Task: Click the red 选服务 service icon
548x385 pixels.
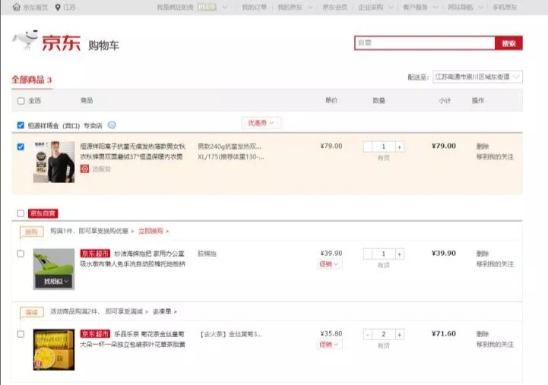Action: (85, 169)
